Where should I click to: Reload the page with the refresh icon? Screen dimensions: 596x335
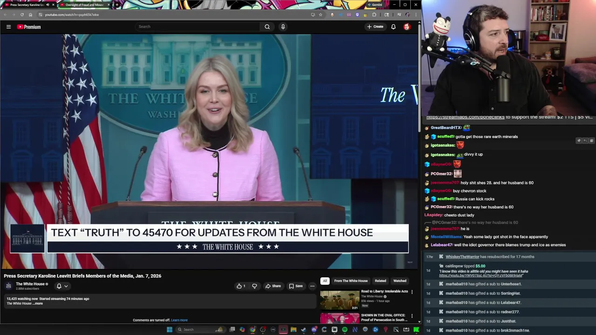pos(22,14)
